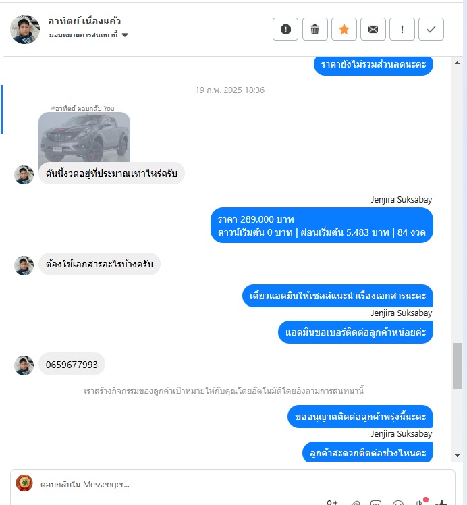Click the spam report icon button
This screenshot has height=505, width=467.
tap(285, 29)
